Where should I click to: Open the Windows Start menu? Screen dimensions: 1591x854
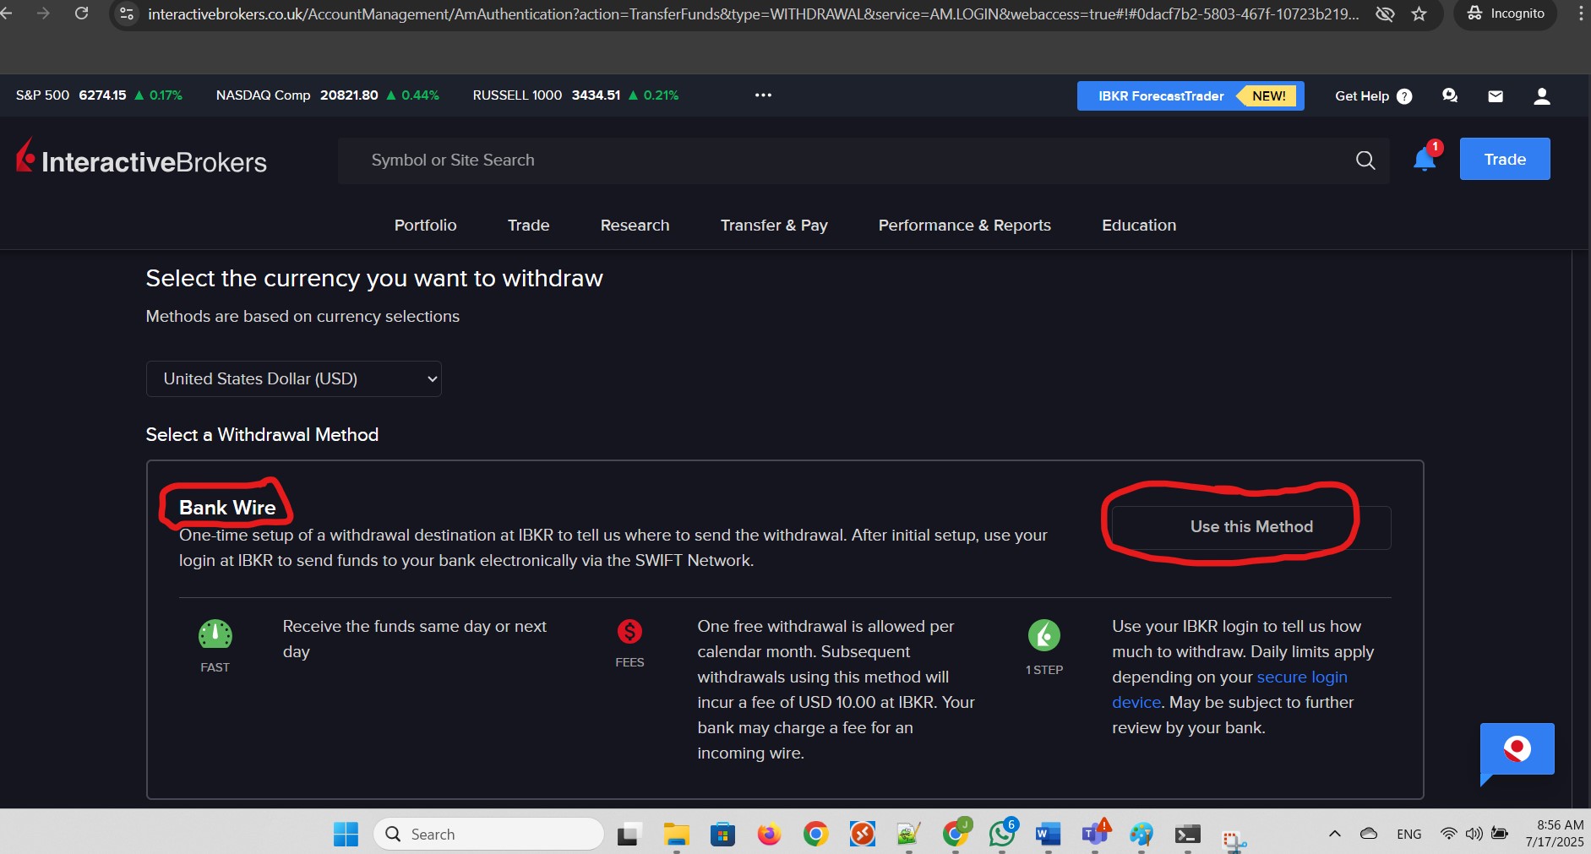pyautogui.click(x=346, y=834)
